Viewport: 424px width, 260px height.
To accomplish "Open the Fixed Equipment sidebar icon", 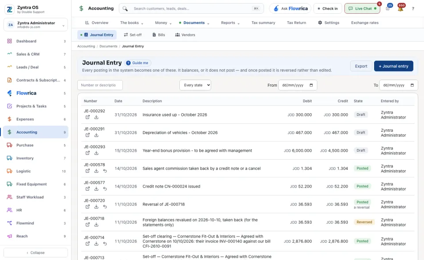I will click(9, 184).
